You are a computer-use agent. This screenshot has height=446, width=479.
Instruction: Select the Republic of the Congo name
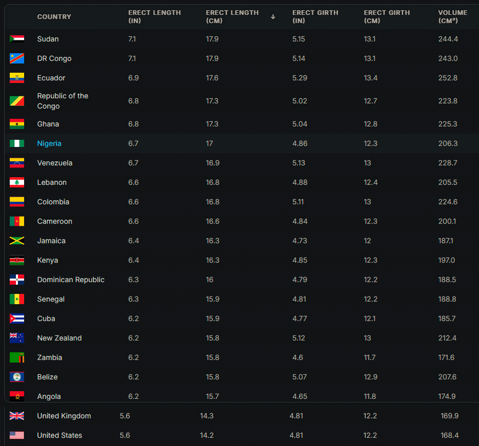[x=63, y=101]
